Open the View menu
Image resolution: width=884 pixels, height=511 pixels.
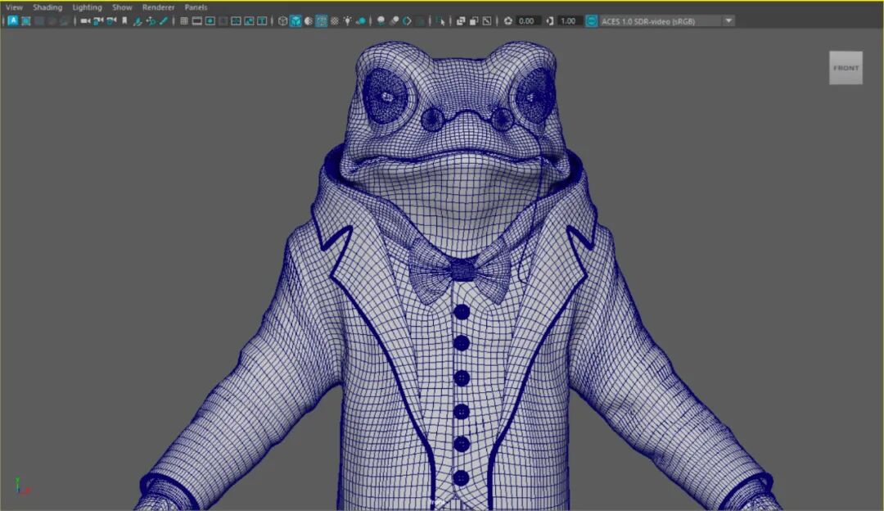(14, 7)
